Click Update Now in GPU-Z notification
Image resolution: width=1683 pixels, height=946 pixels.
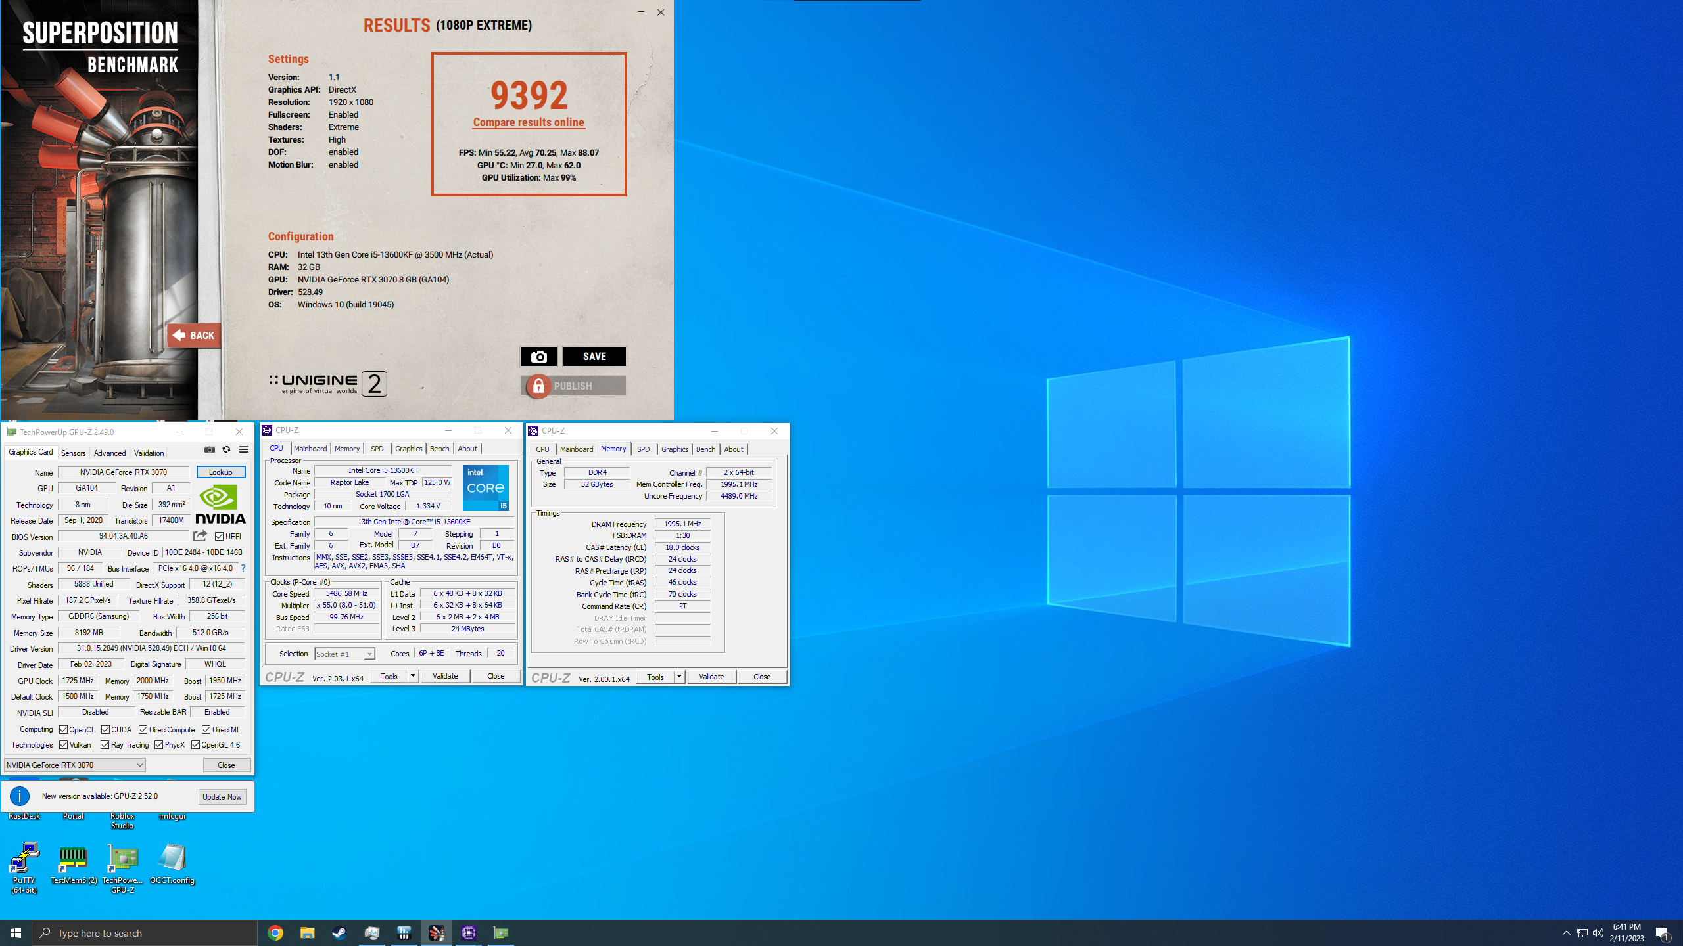222,796
